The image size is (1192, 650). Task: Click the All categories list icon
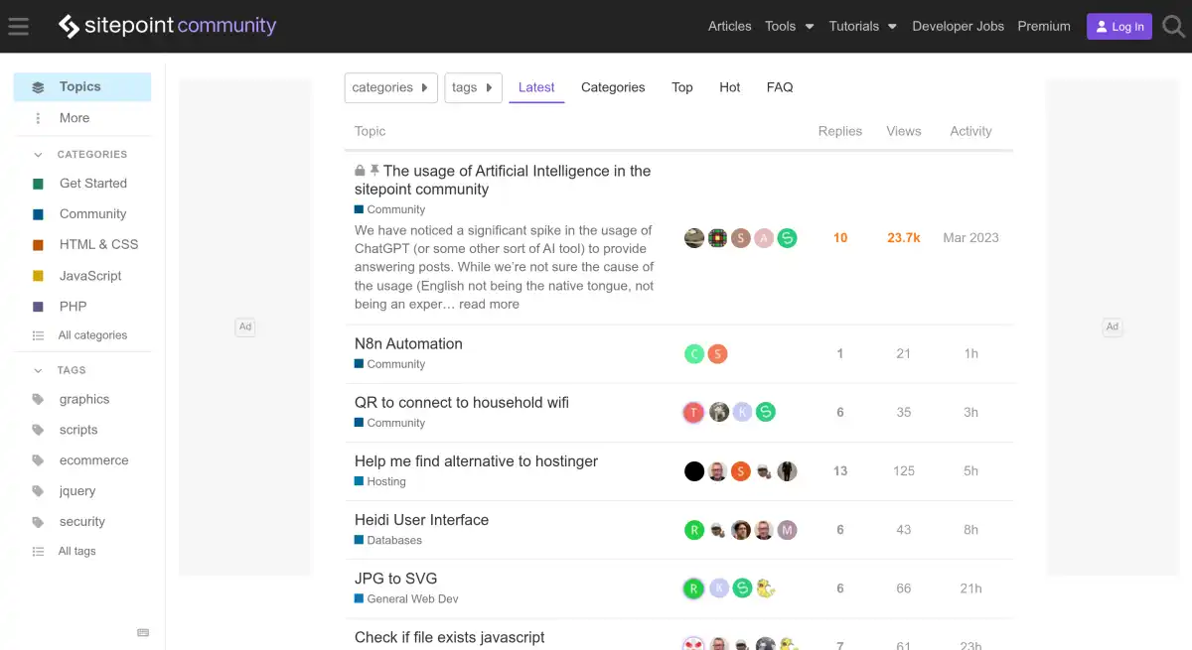[38, 335]
